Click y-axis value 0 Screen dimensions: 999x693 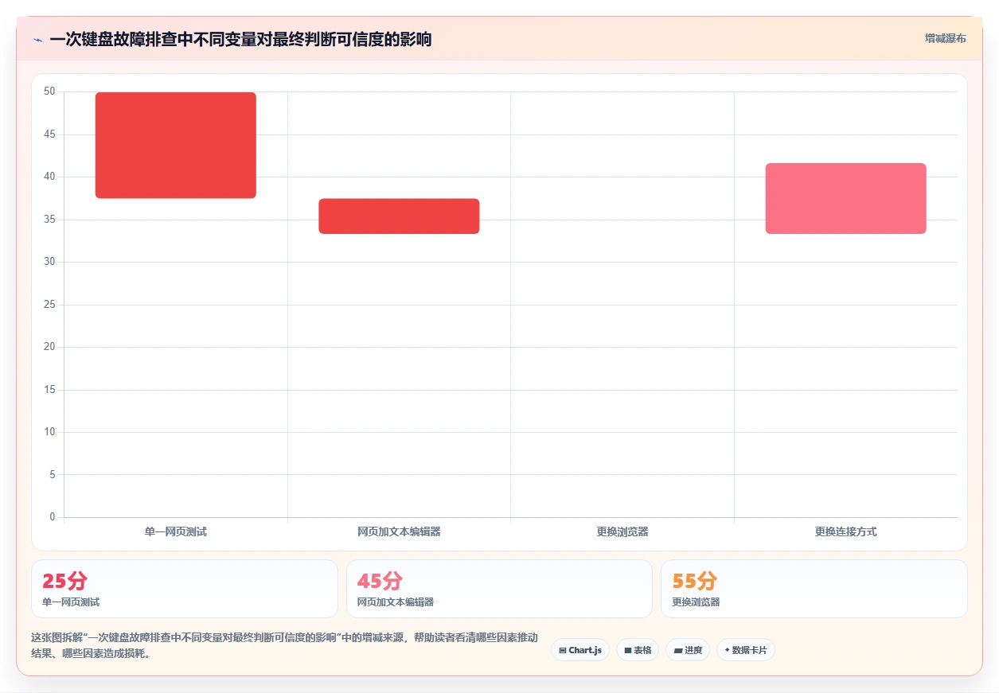(x=53, y=517)
